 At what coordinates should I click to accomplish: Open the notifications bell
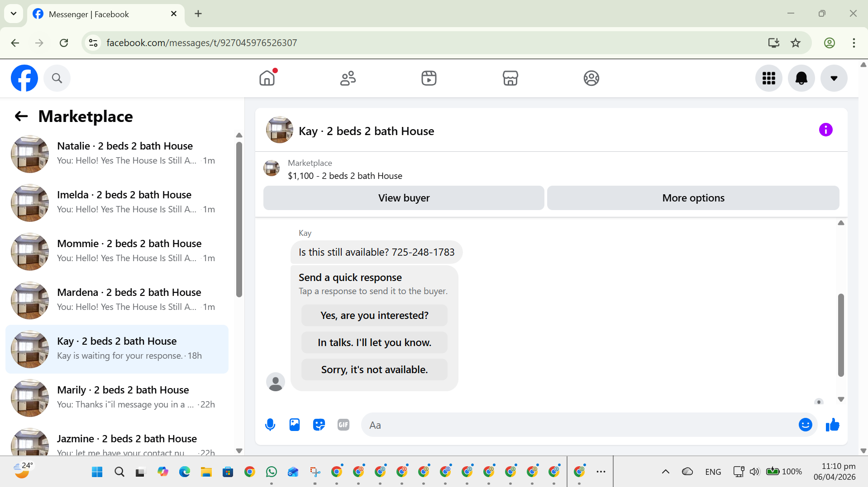[x=801, y=78]
